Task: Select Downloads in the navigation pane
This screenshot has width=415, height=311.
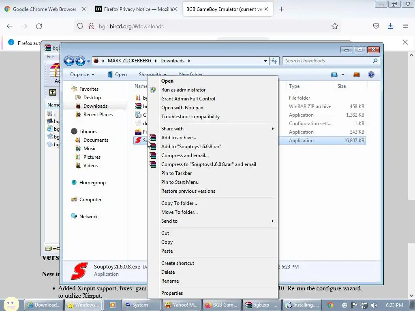Action: 95,106
